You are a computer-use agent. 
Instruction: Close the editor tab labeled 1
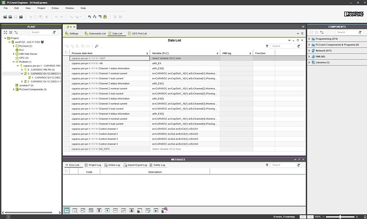(x=74, y=27)
